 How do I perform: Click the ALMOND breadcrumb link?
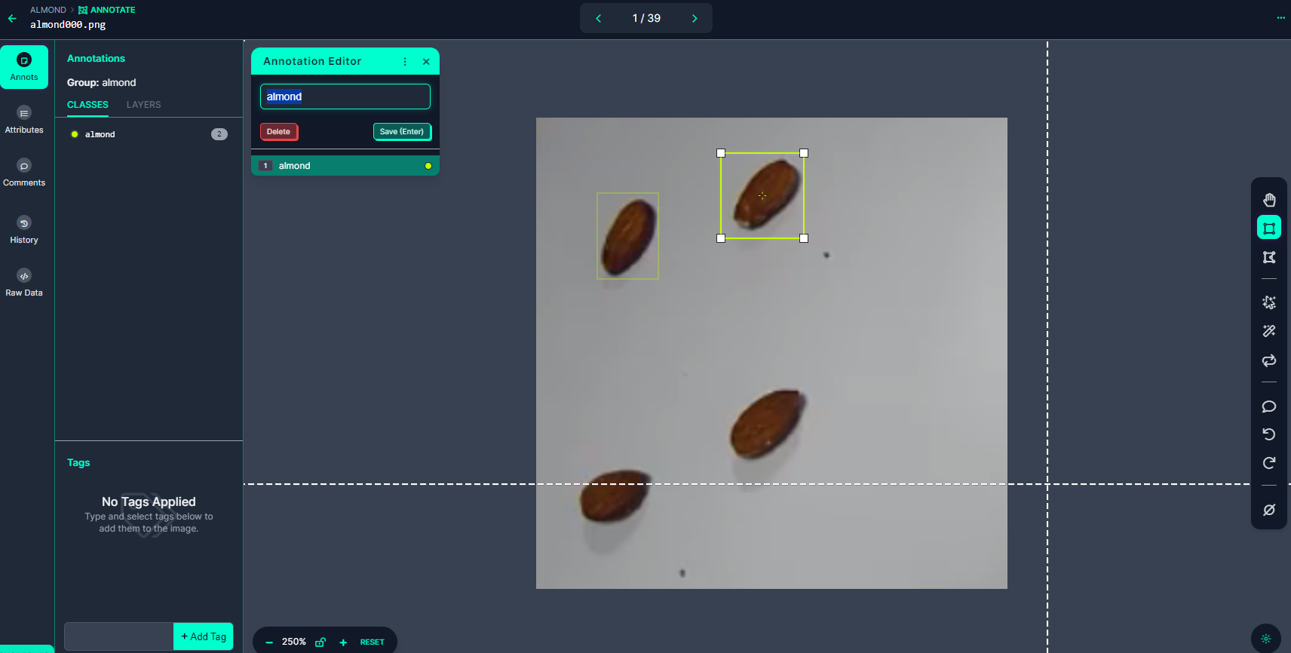coord(48,10)
